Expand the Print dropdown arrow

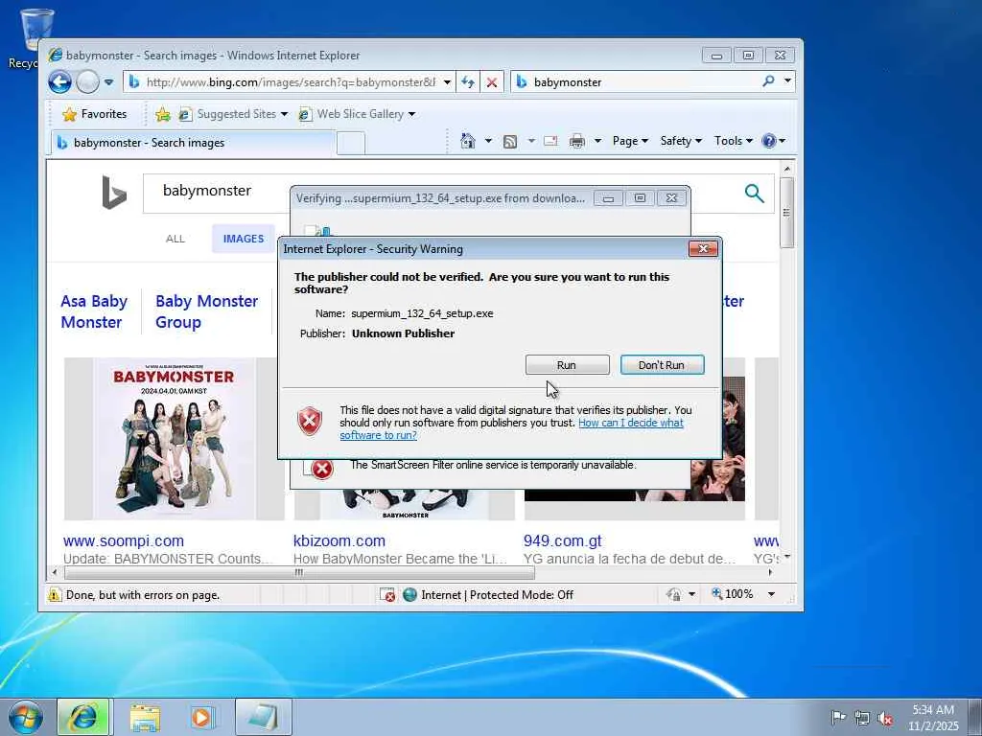tap(597, 141)
